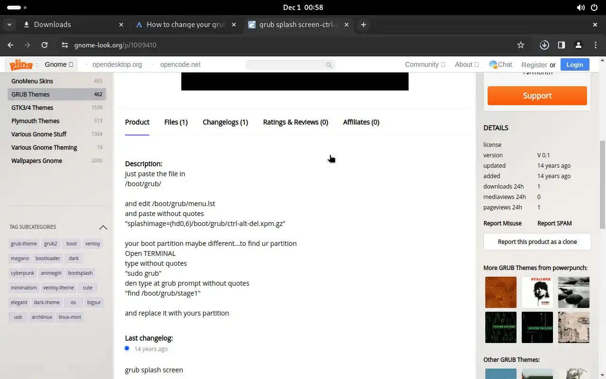Open the Changelogs (1) tab
This screenshot has height=379, width=606.
click(x=225, y=122)
